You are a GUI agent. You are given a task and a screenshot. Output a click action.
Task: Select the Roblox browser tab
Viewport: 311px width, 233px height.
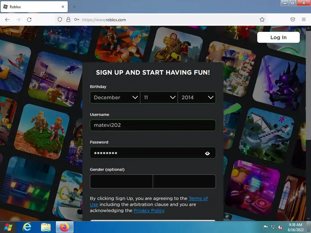pos(34,7)
